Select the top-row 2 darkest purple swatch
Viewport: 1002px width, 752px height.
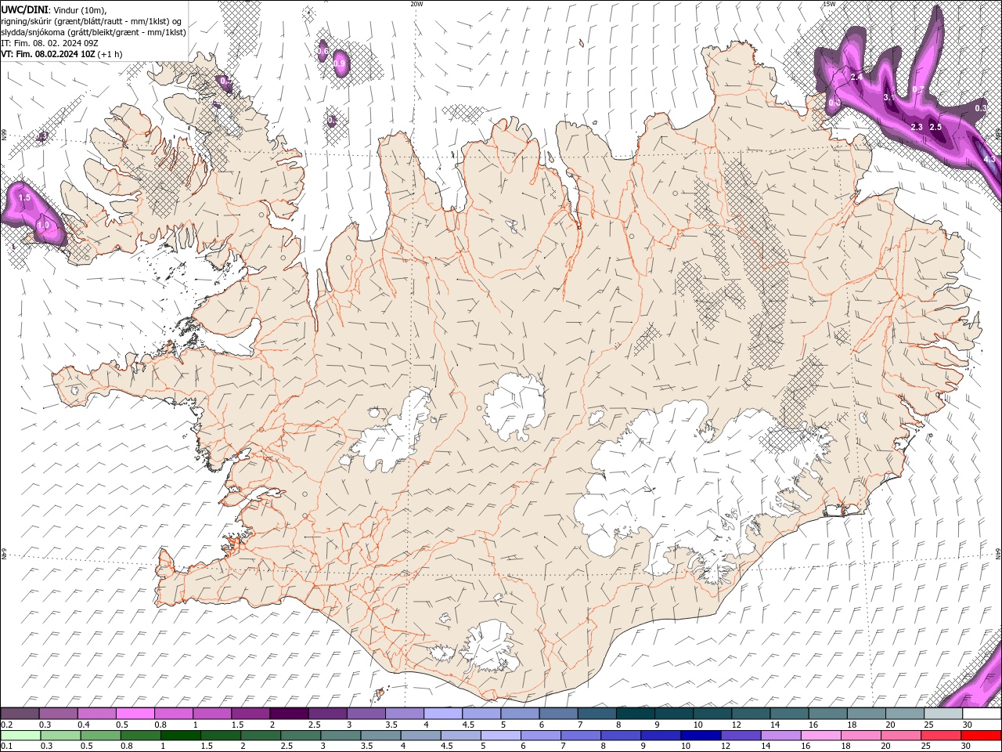[x=289, y=714]
